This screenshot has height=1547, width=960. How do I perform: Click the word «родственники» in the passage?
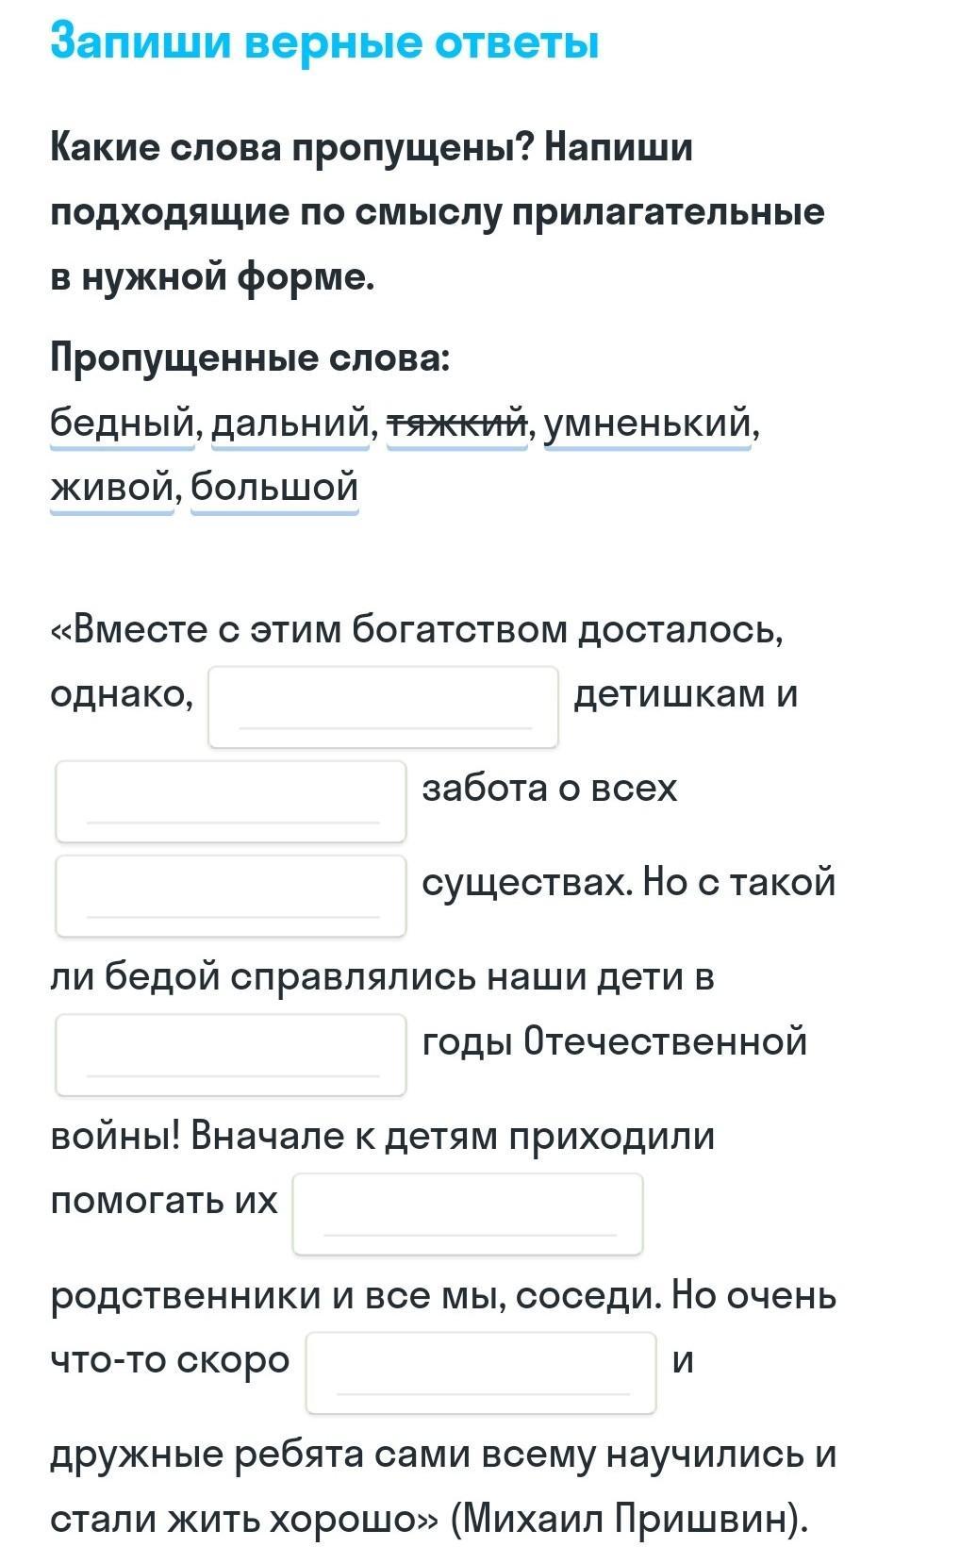click(x=185, y=1295)
